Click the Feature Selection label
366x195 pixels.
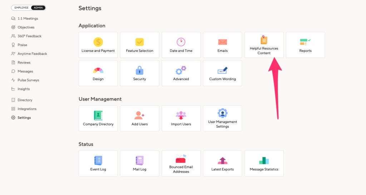(140, 51)
